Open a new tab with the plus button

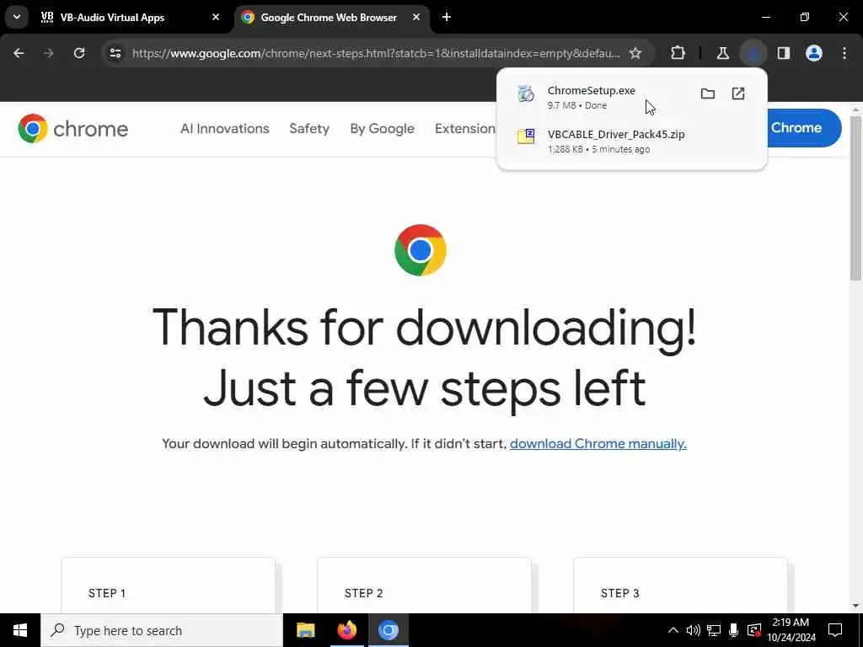click(447, 17)
